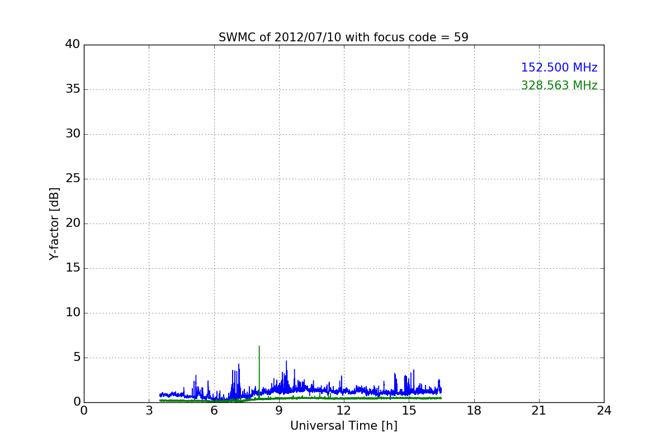Click the x-axis tick label 24
This screenshot has width=671, height=447.
(x=604, y=410)
